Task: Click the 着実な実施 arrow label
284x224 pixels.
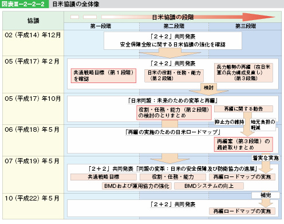Action: click(x=266, y=158)
